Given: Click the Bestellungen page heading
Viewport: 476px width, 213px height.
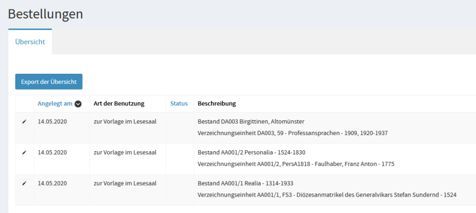Looking at the screenshot, I should pyautogui.click(x=45, y=14).
